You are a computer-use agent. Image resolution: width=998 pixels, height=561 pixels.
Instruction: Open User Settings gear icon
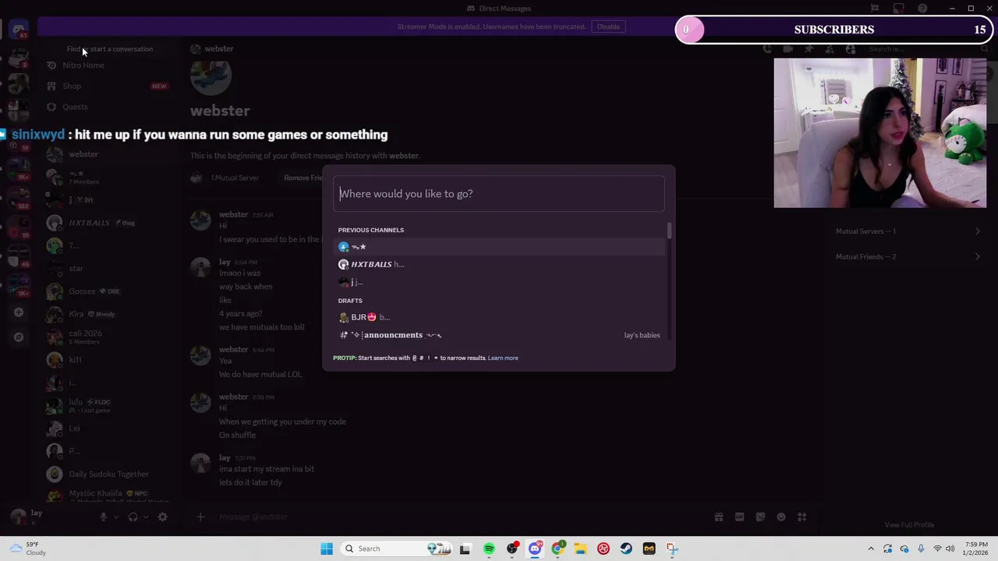162,517
